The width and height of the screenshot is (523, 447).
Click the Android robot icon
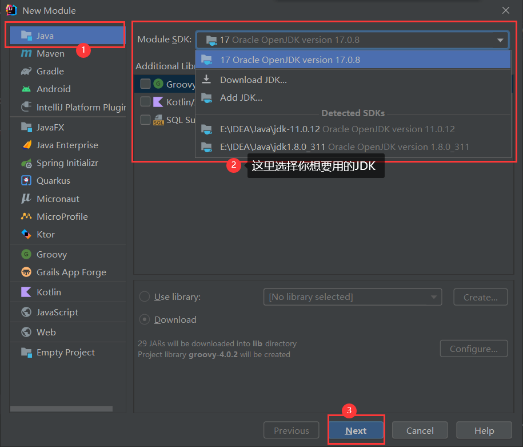tap(26, 89)
